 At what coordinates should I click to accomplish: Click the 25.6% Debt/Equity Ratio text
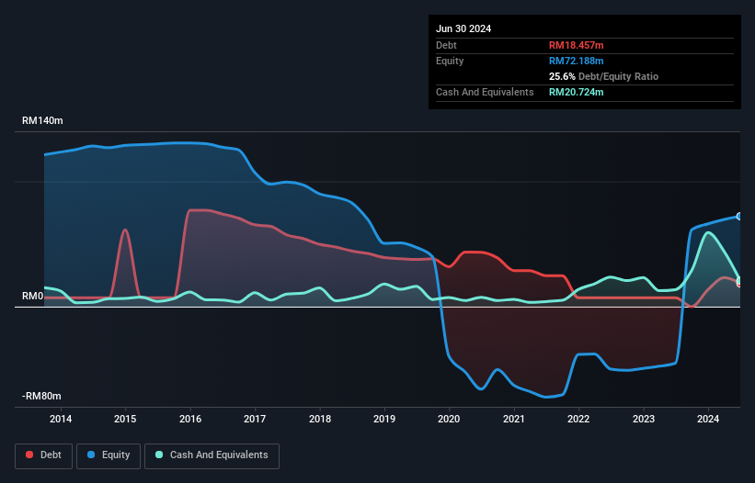click(x=603, y=76)
